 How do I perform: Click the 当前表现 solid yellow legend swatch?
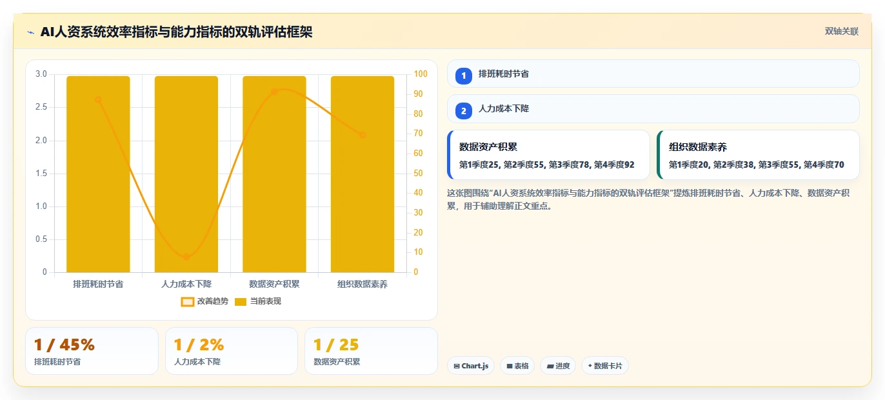point(241,302)
